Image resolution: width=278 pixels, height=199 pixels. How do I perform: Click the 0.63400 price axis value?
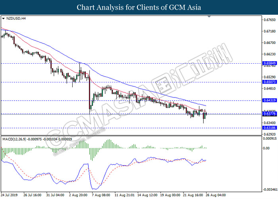click(270, 123)
